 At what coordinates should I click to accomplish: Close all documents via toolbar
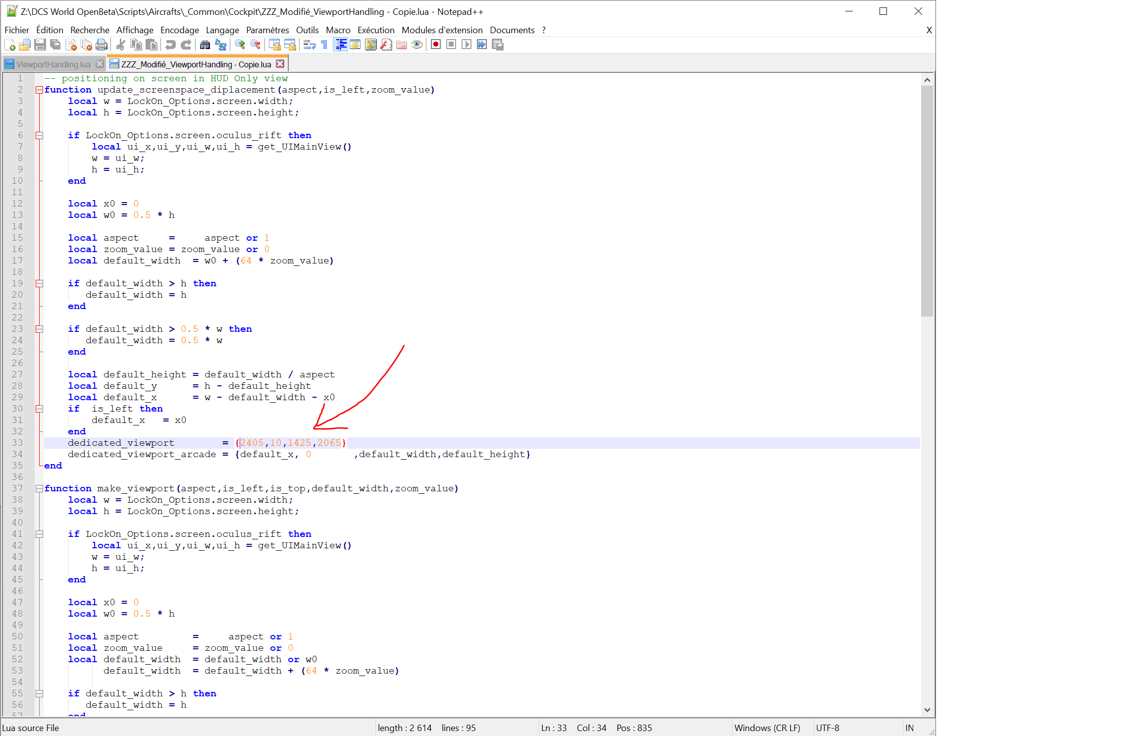[86, 45]
